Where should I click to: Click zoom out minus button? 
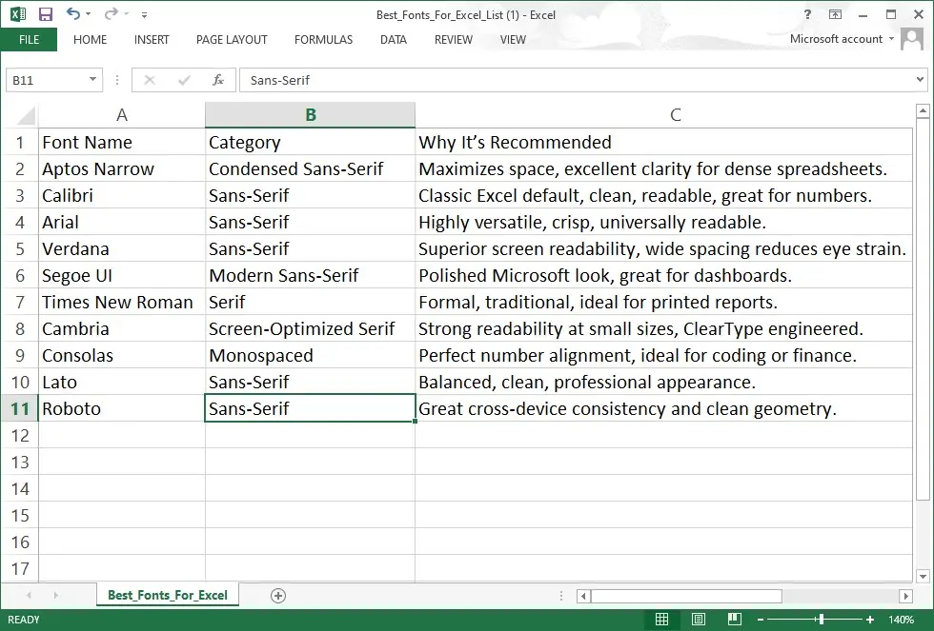[x=761, y=620]
